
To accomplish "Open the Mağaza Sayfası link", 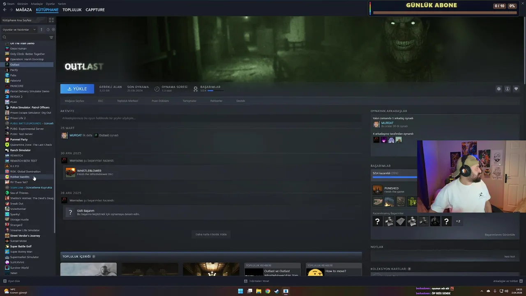I will 74,101.
